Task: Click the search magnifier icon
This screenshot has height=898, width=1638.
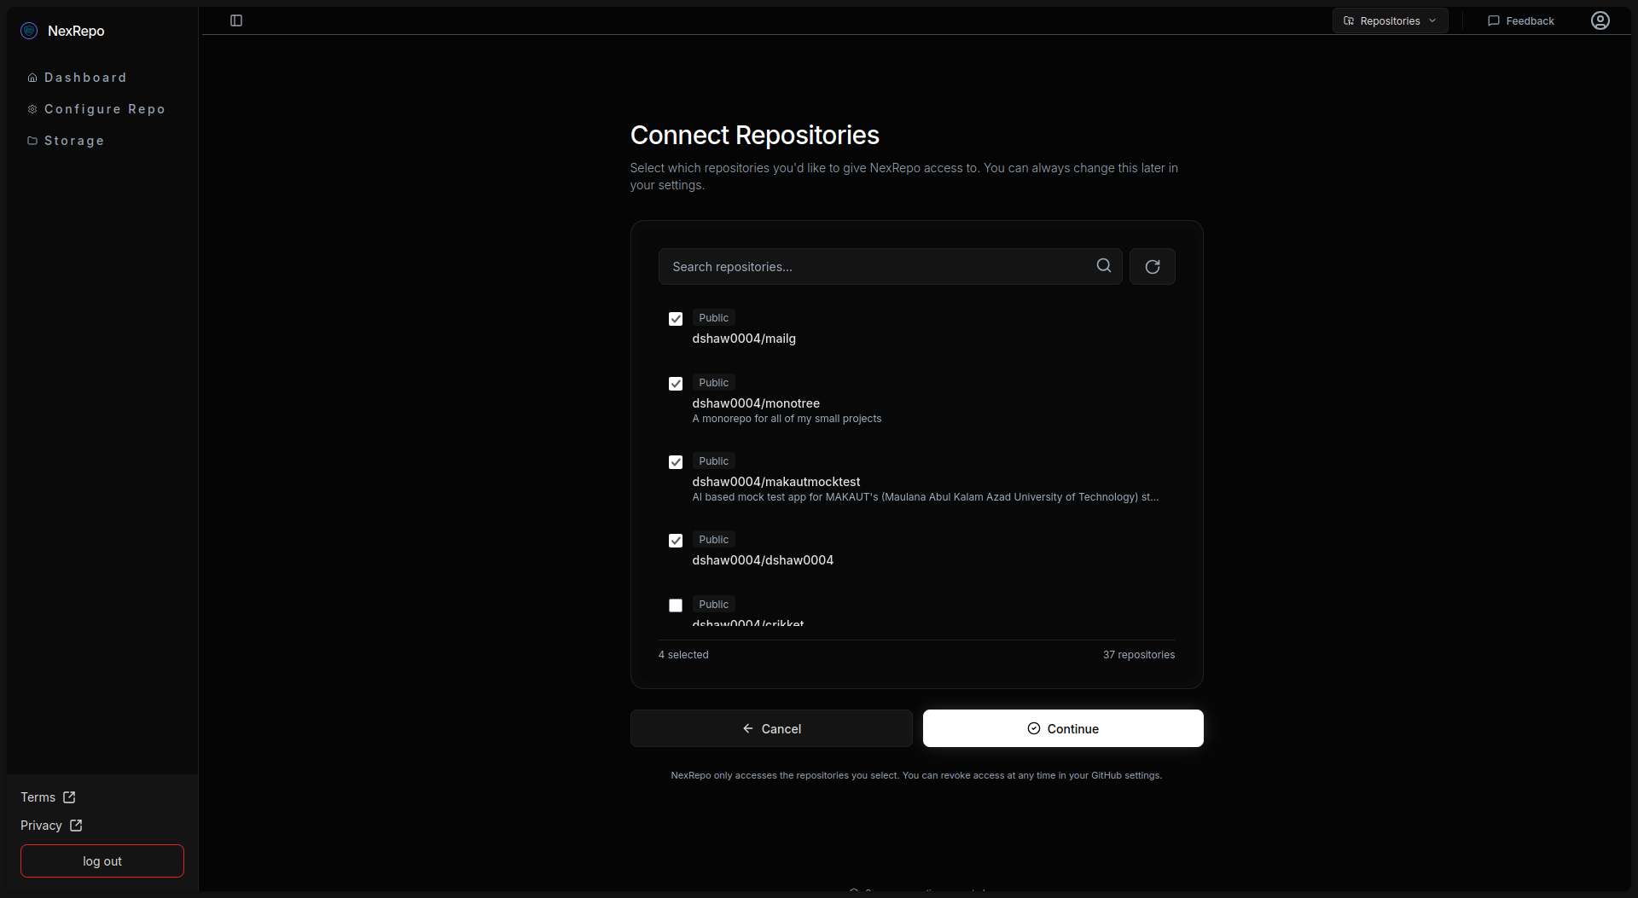Action: pos(1104,266)
